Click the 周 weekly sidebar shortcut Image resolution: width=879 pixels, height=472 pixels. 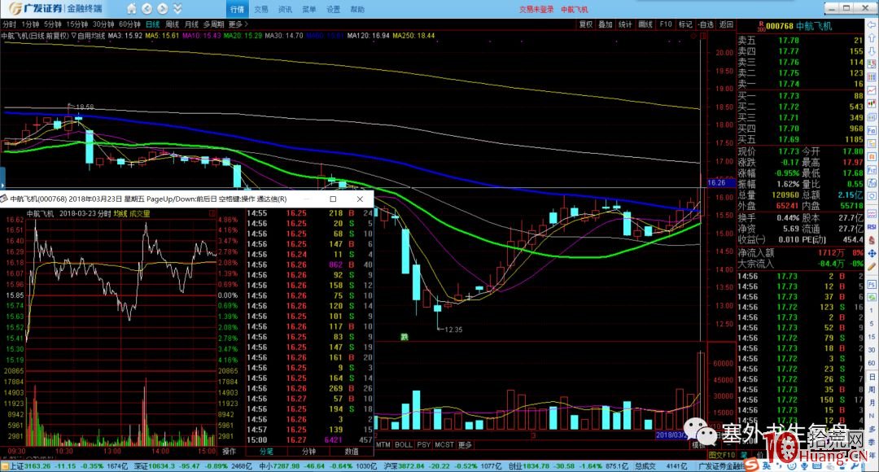point(872,390)
